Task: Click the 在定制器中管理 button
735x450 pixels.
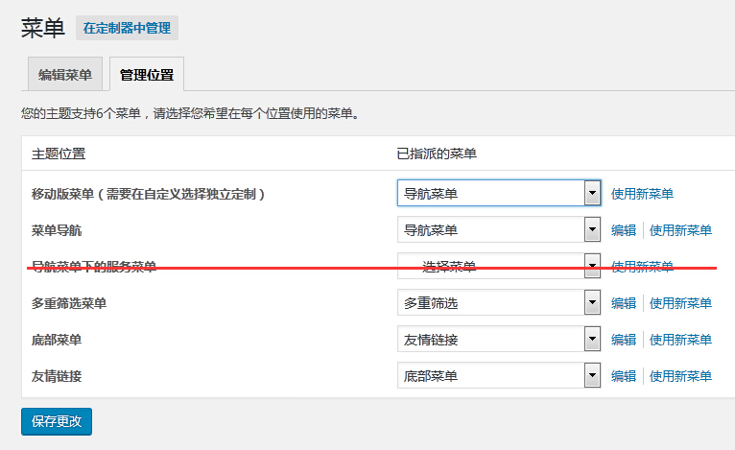Action: point(127,28)
